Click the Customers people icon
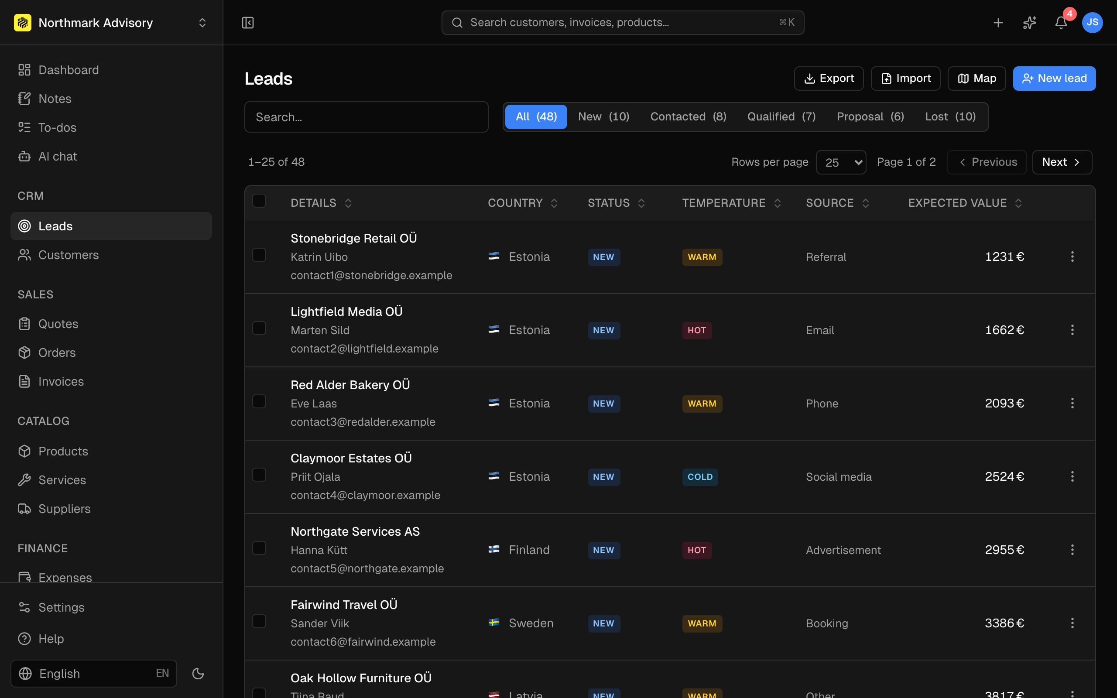The image size is (1117, 698). coord(24,255)
